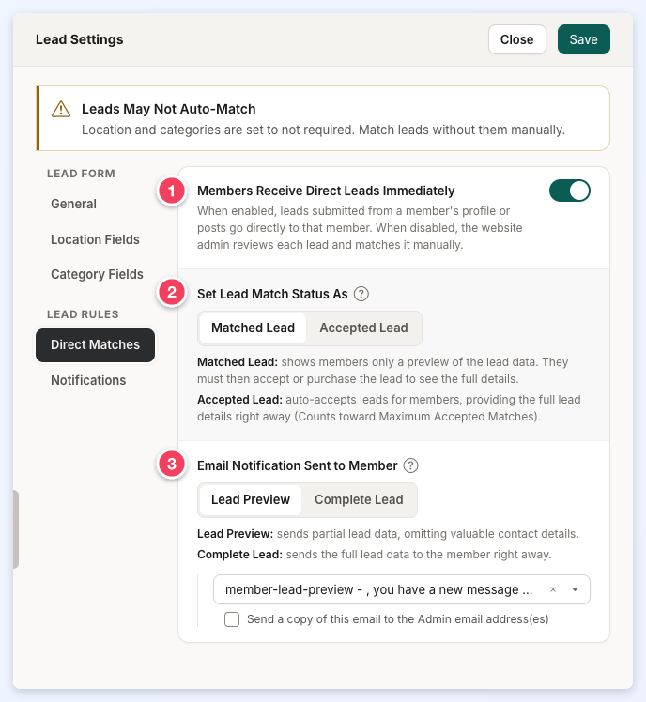
Task: Click the Set Lead Match Status As label
Action: tap(272, 294)
